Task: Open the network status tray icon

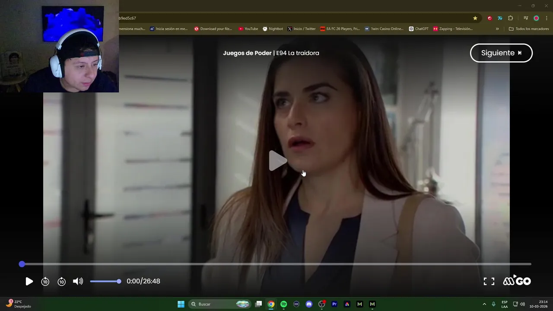Action: 515,304
